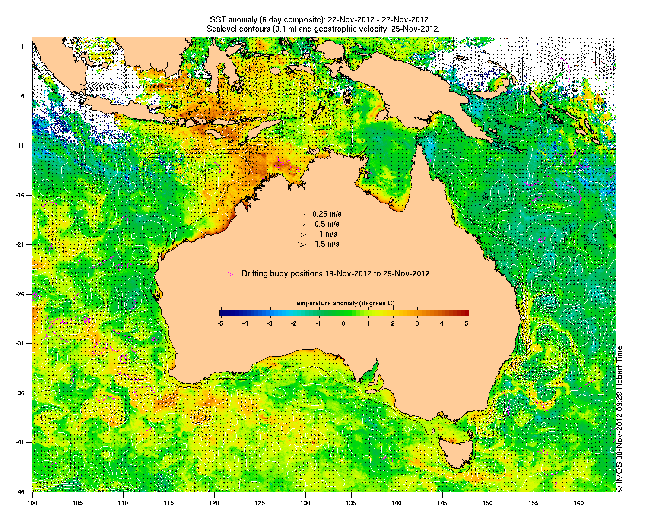
Task: Click the longitude axis label 115
Action: (169, 503)
